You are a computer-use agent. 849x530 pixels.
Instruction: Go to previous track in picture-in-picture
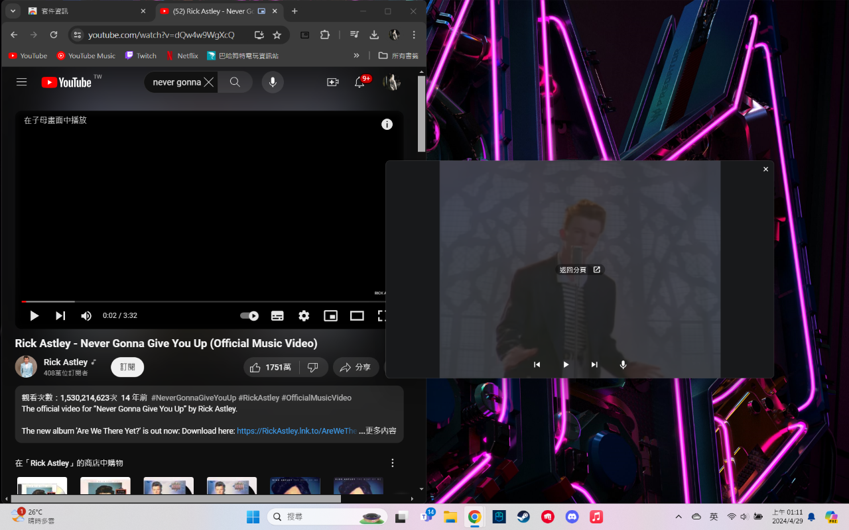[x=537, y=364]
